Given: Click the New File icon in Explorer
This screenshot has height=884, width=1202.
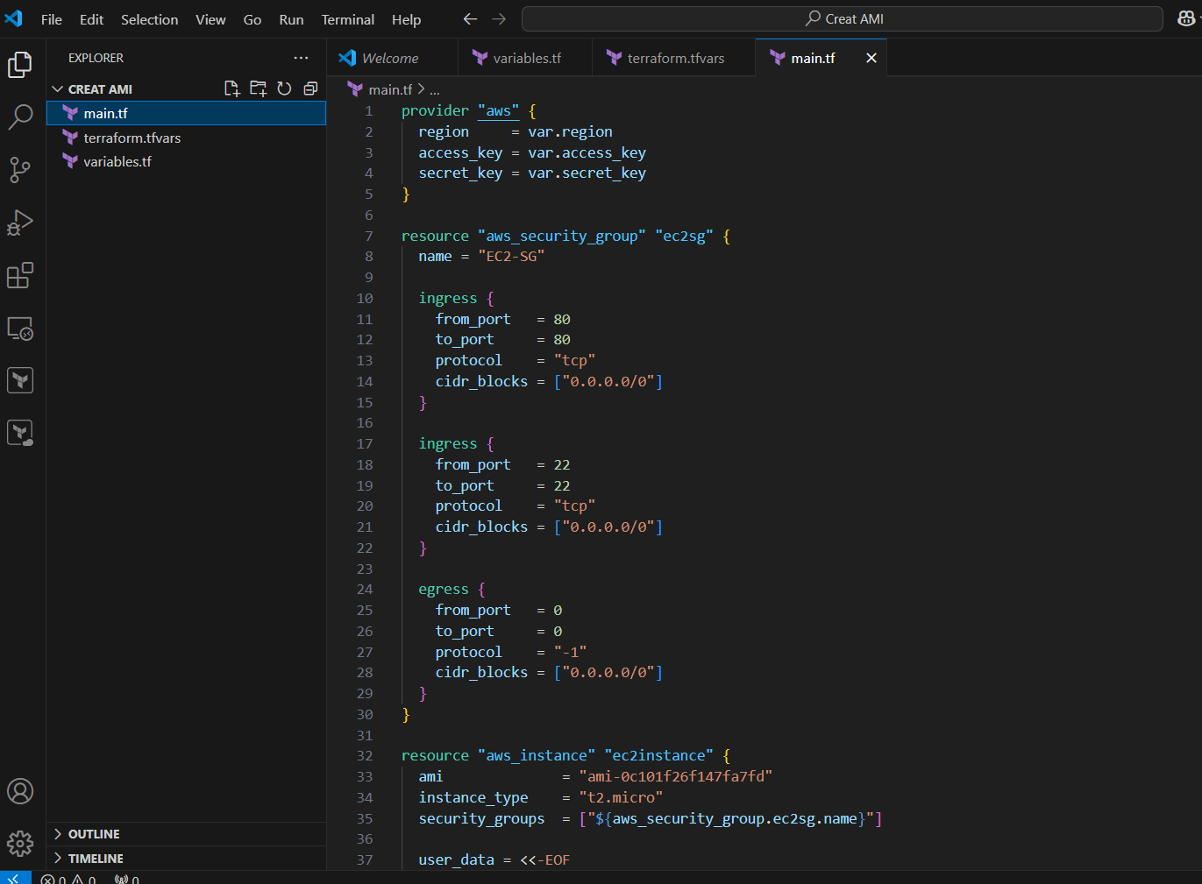Looking at the screenshot, I should click(x=231, y=88).
